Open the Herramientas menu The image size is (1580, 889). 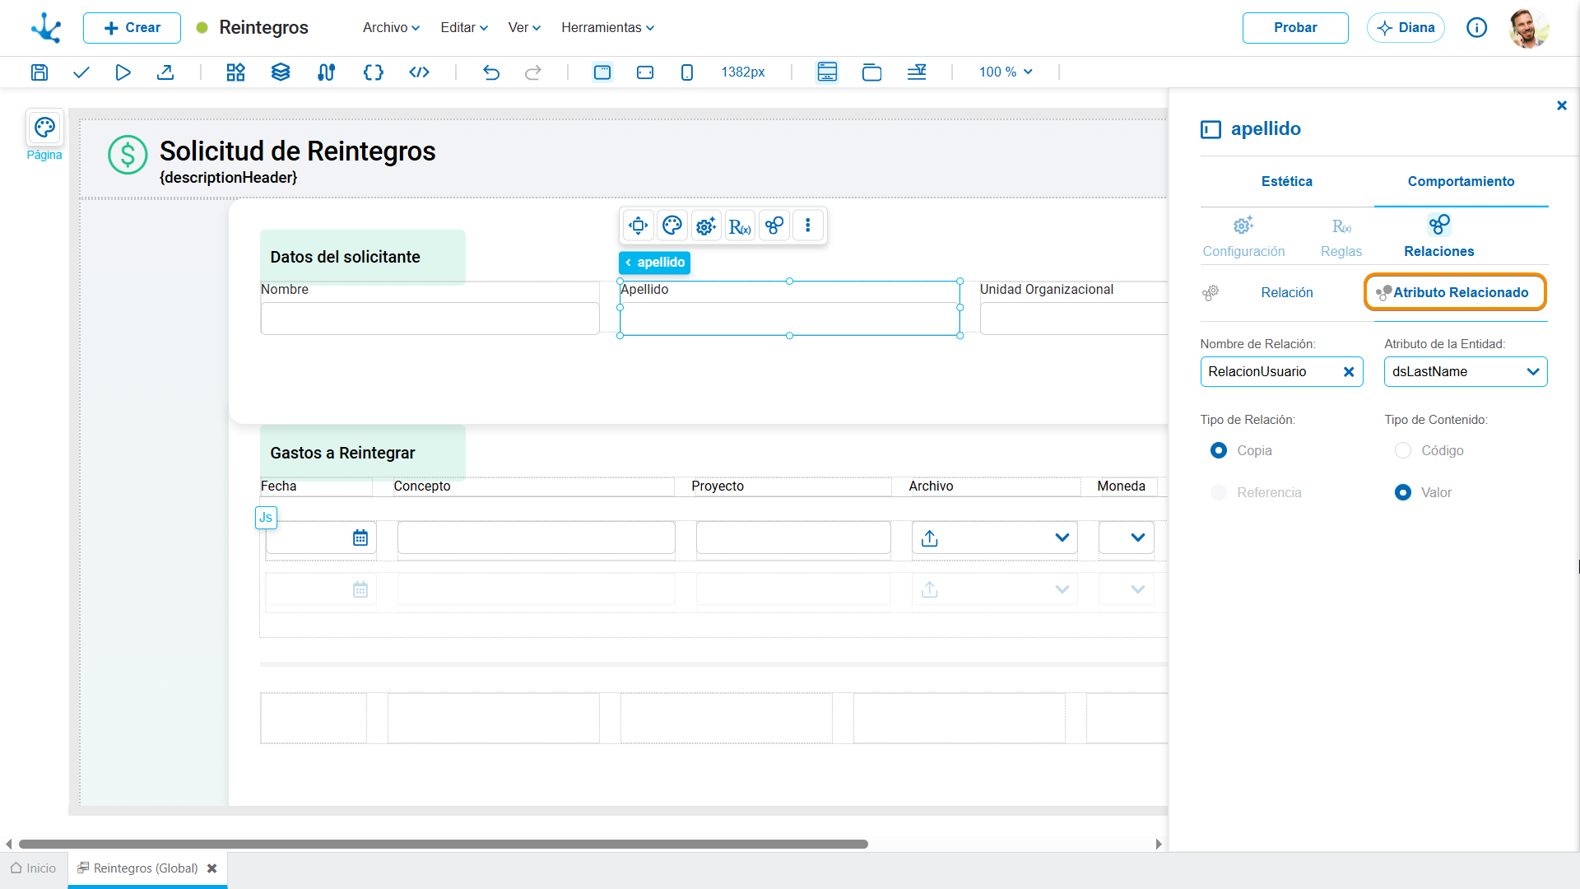click(x=608, y=28)
